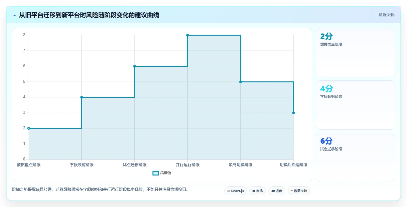Image resolution: width=407 pixels, height=207 pixels.
Task: Click x-axis label 最终切换阶段
Action: [x=240, y=165]
